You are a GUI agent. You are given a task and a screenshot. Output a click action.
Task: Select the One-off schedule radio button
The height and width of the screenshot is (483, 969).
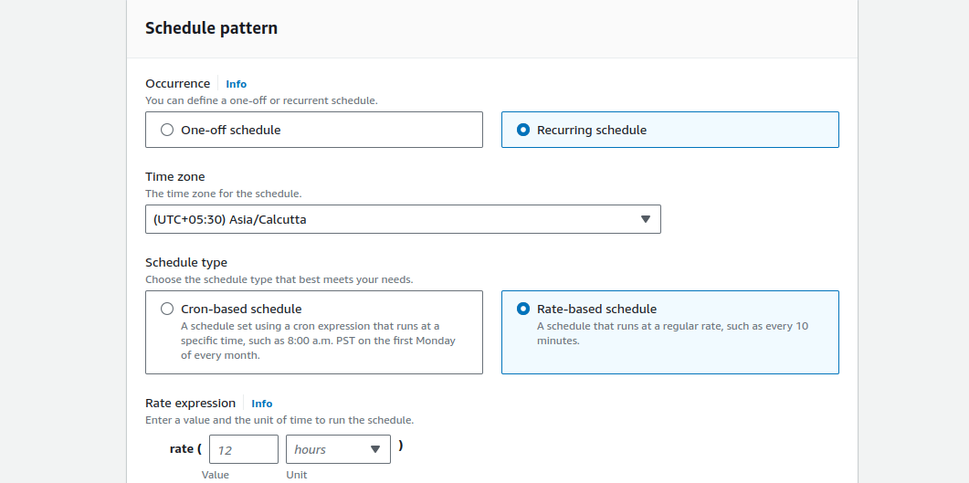coord(167,130)
